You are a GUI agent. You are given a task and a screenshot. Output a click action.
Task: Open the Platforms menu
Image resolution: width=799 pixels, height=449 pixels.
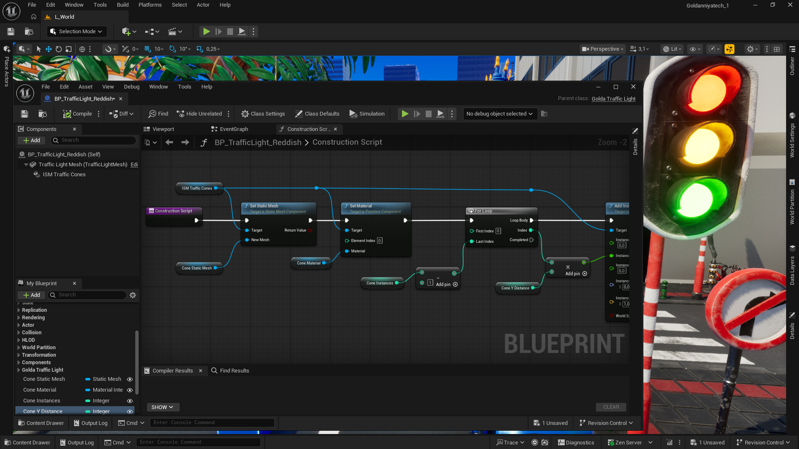click(150, 5)
